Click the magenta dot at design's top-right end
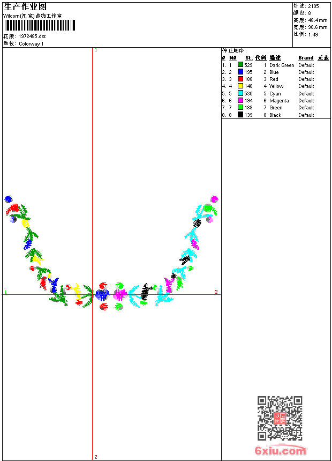 tap(214, 199)
